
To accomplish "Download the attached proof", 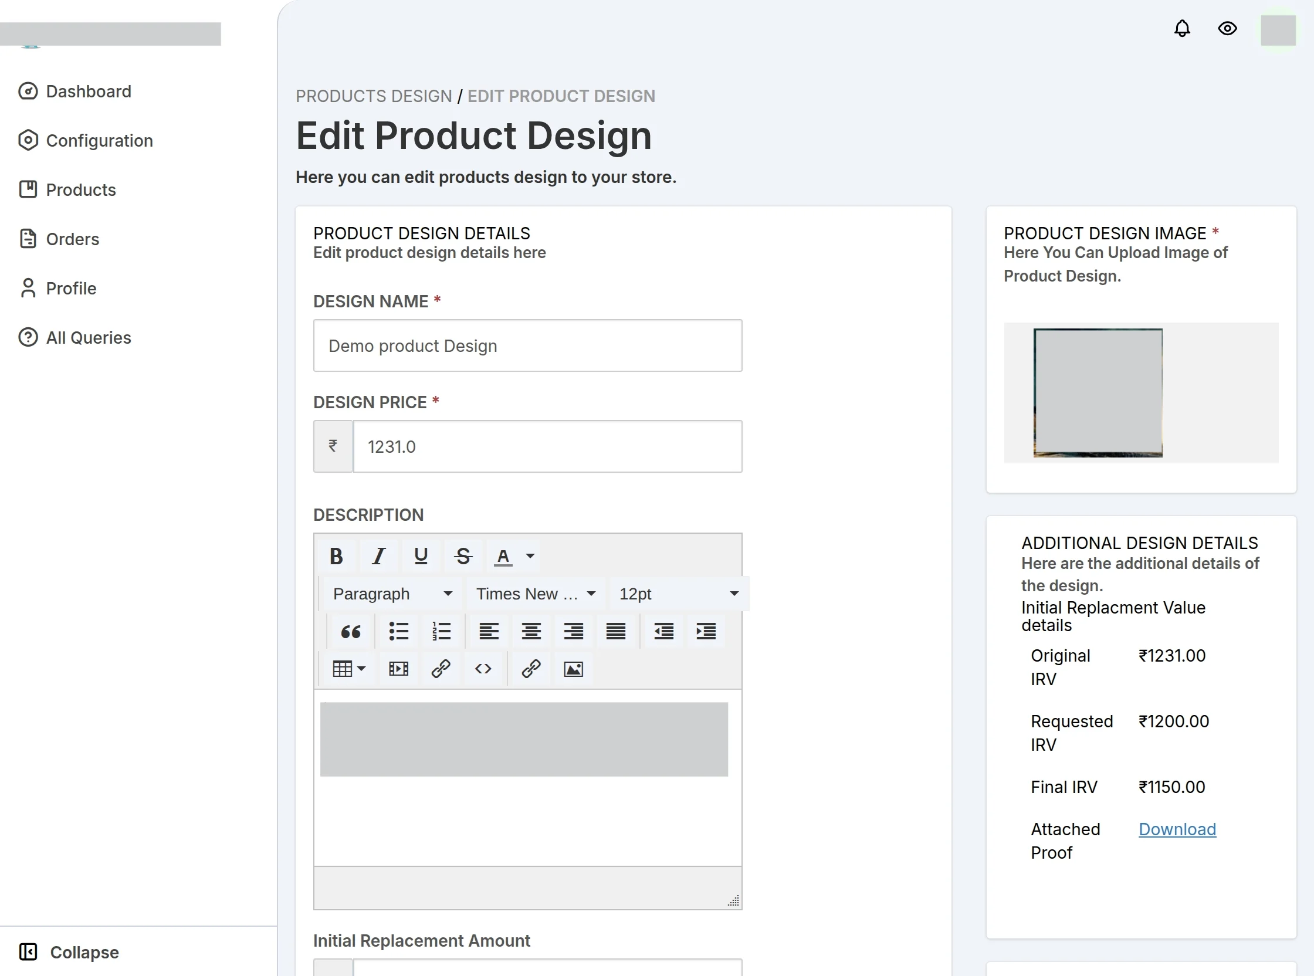I will (1177, 829).
